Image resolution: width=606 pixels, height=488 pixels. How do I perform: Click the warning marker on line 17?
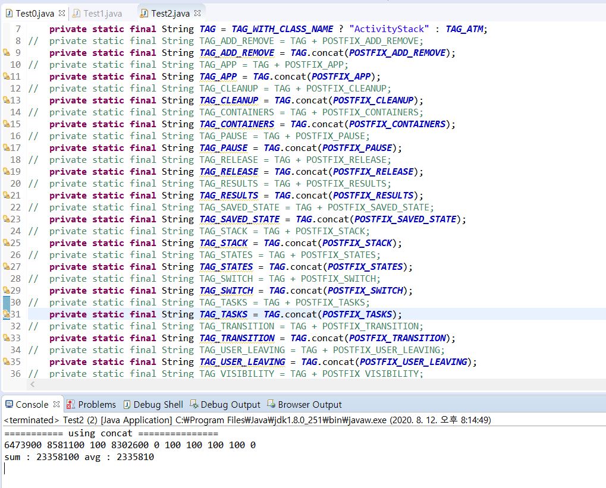[x=6, y=147]
